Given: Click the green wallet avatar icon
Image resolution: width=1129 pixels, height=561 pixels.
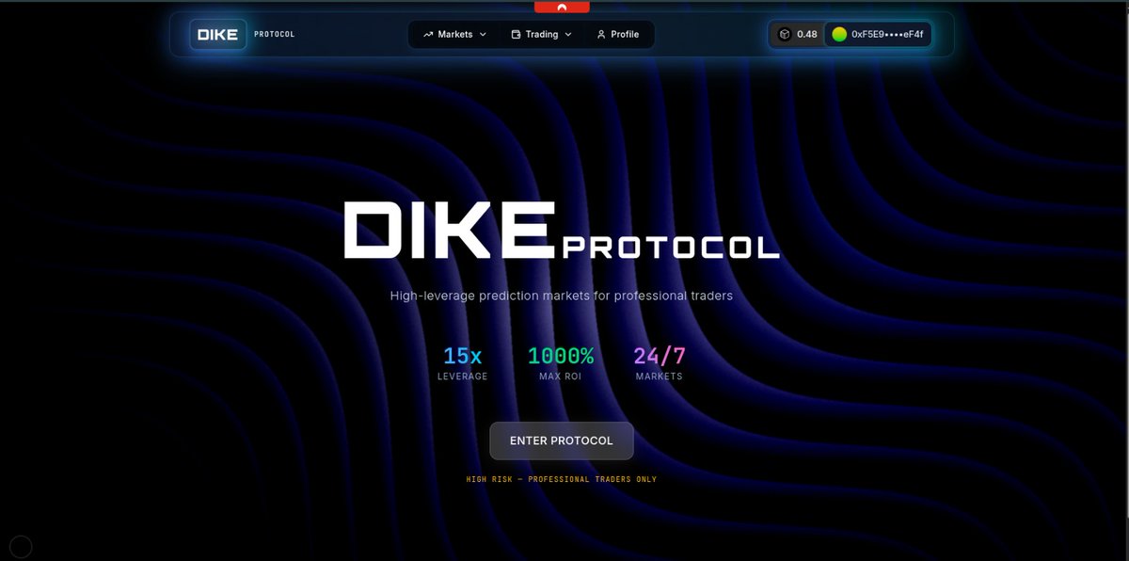Looking at the screenshot, I should [x=839, y=35].
